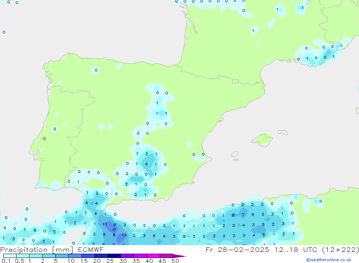Screen dimensions: 359x263
Task: Click the '11' precipitation value on the map
Action: pos(104,224)
